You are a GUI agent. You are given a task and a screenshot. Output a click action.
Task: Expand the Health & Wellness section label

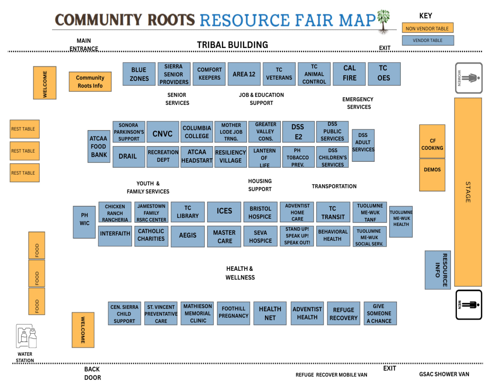pyautogui.click(x=240, y=273)
